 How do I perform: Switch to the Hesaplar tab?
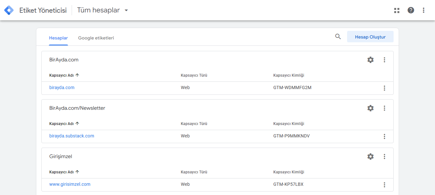pyautogui.click(x=58, y=38)
